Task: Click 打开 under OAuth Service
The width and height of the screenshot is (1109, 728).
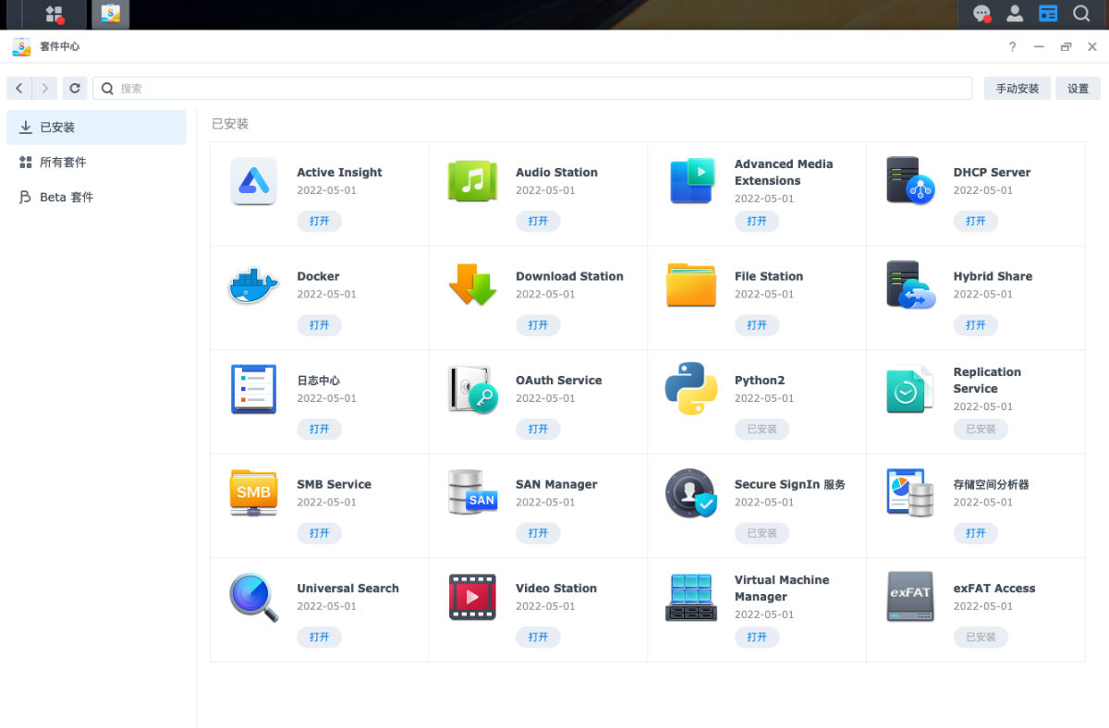Action: click(538, 429)
